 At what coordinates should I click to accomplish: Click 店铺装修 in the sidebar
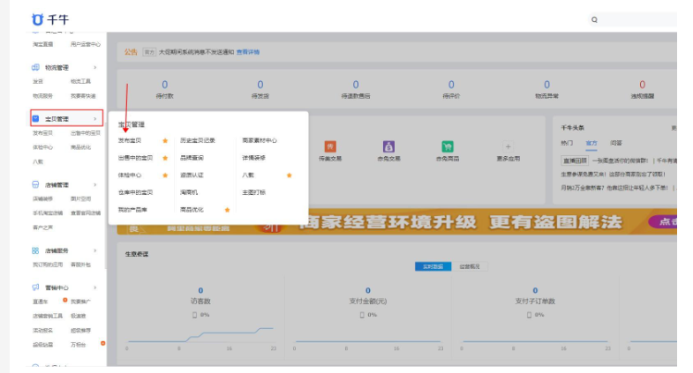[x=43, y=198]
